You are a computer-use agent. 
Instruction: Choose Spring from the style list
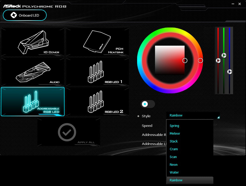click(190, 126)
